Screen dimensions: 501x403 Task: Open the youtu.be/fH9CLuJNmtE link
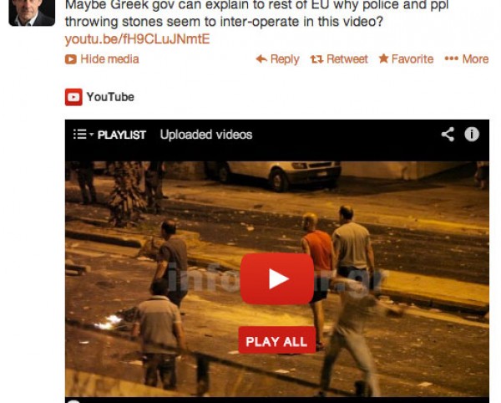pos(137,39)
